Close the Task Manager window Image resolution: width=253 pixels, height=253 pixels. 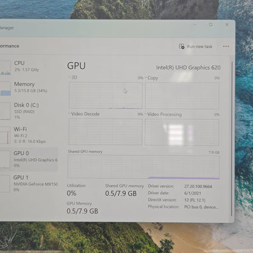[227, 24]
